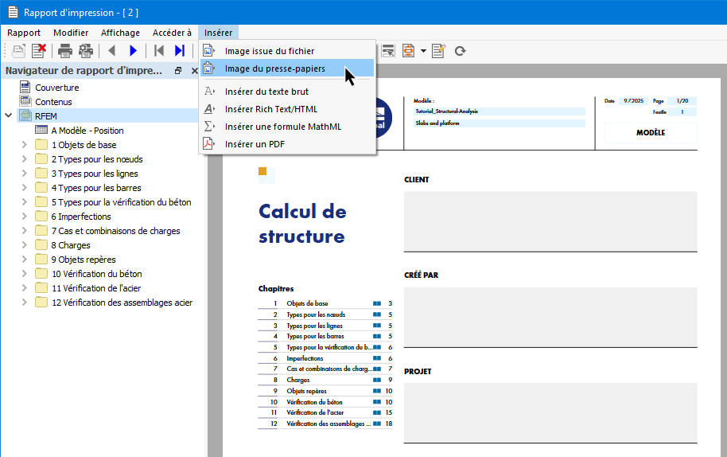
Task: Choose Insérer Rich Text/HTML
Action: (287, 109)
